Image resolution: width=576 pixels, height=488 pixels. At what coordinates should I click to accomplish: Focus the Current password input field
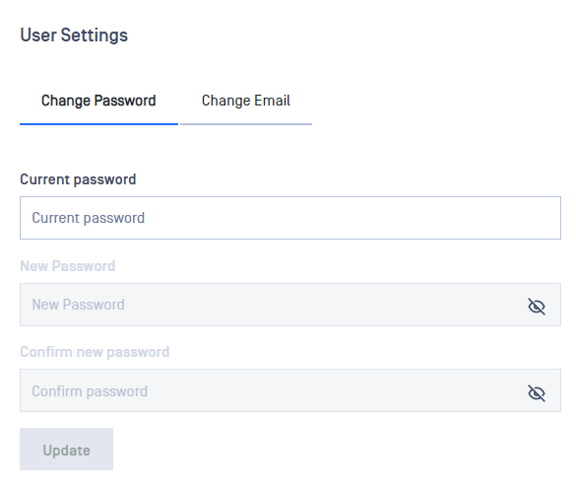tap(290, 218)
